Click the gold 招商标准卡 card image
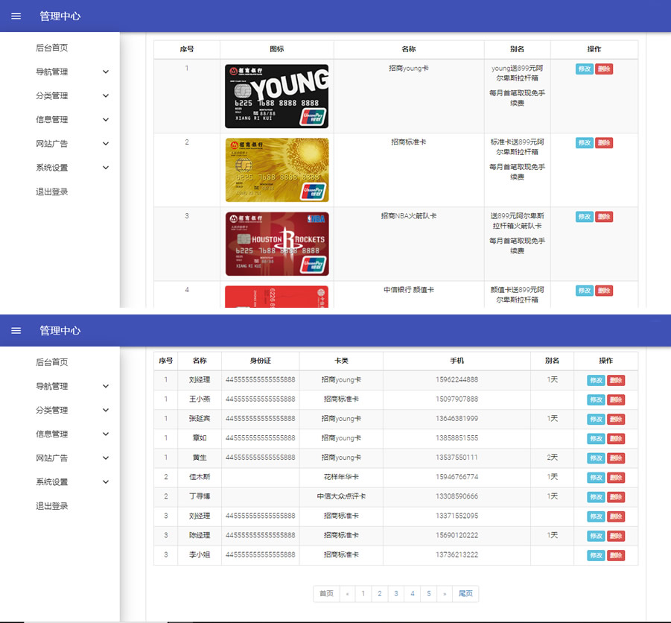 276,170
